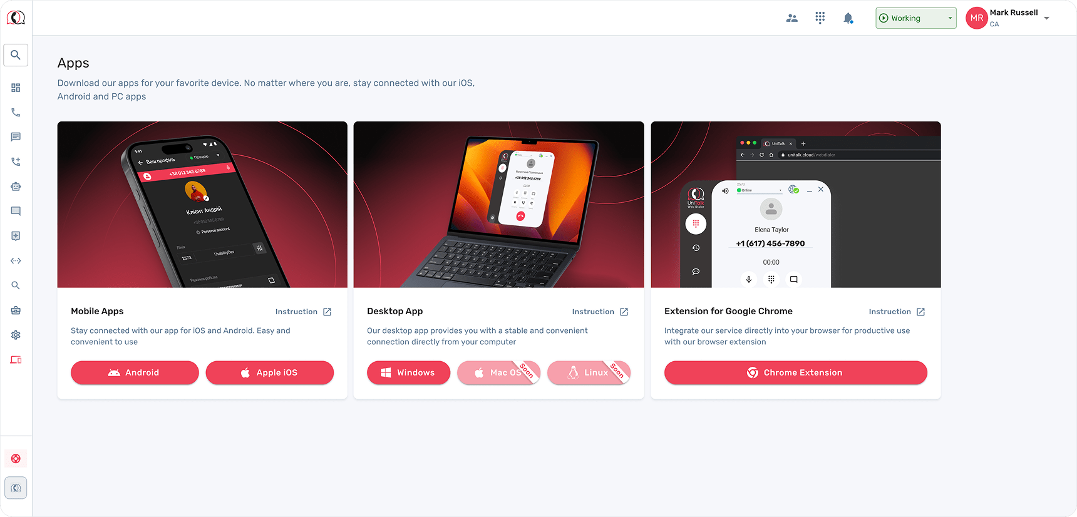Image resolution: width=1077 pixels, height=517 pixels.
Task: Download the Android app
Action: coord(135,372)
